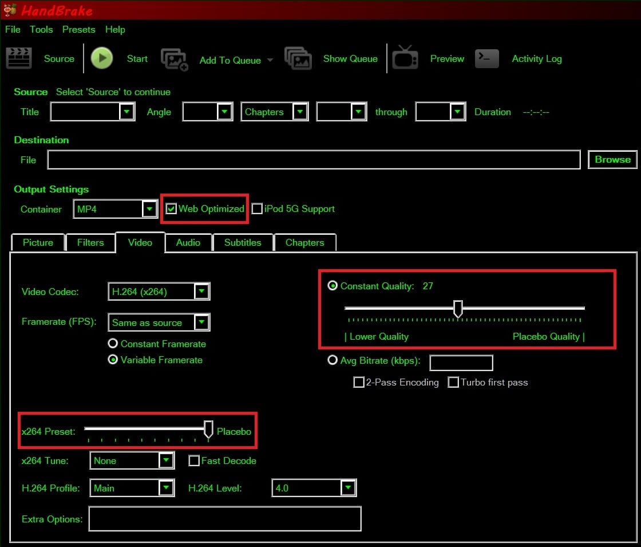Click the Add To Queue picture icon
This screenshot has height=547, width=641.
click(x=175, y=60)
